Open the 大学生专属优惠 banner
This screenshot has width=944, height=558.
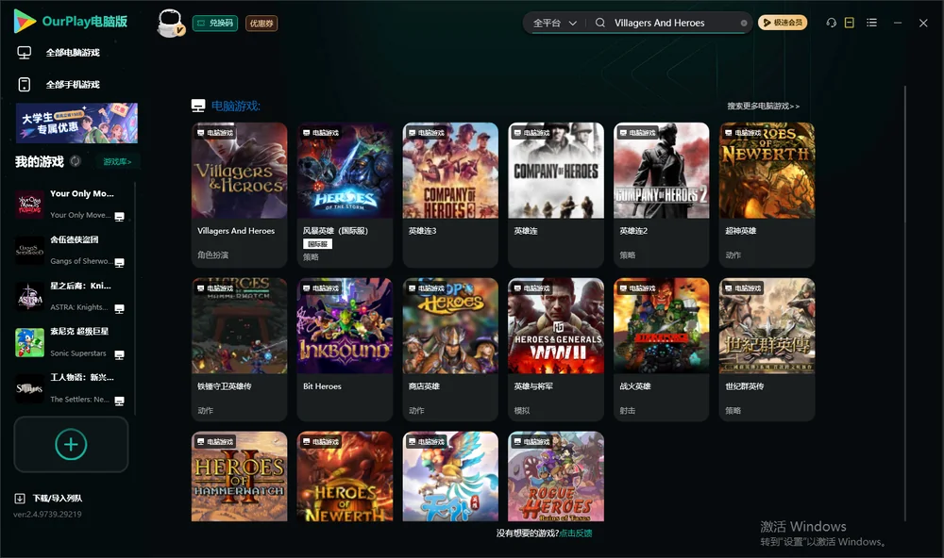[76, 123]
